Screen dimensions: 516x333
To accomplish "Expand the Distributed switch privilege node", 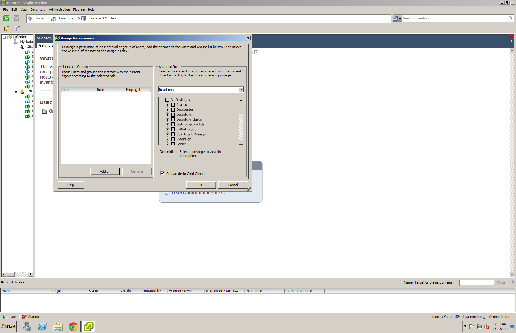I will pyautogui.click(x=168, y=125).
